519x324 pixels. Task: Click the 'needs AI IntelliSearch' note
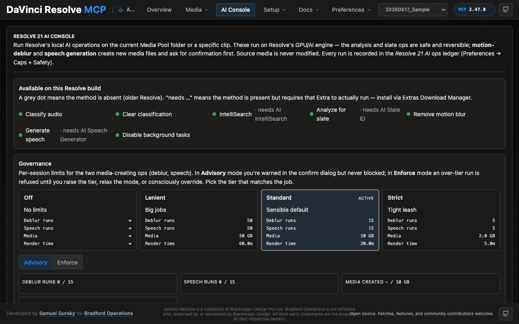[271, 114]
